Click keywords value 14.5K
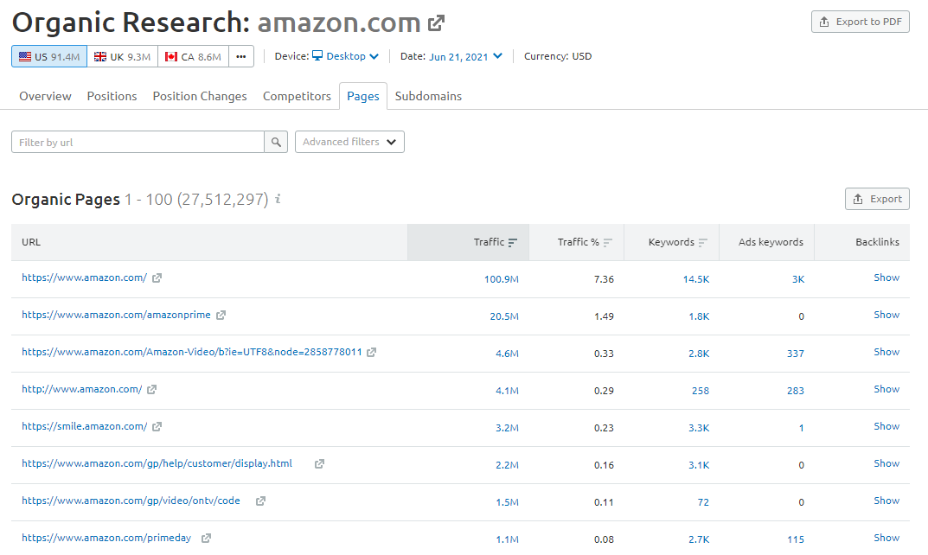The image size is (928, 555). (696, 279)
